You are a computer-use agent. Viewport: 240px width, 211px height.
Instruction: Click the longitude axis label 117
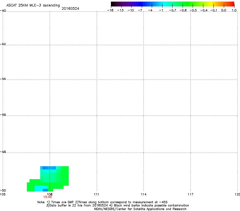[191, 194]
